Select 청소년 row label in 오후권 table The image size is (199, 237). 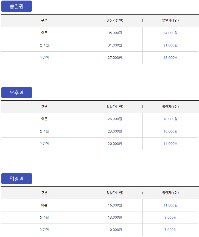click(x=44, y=131)
